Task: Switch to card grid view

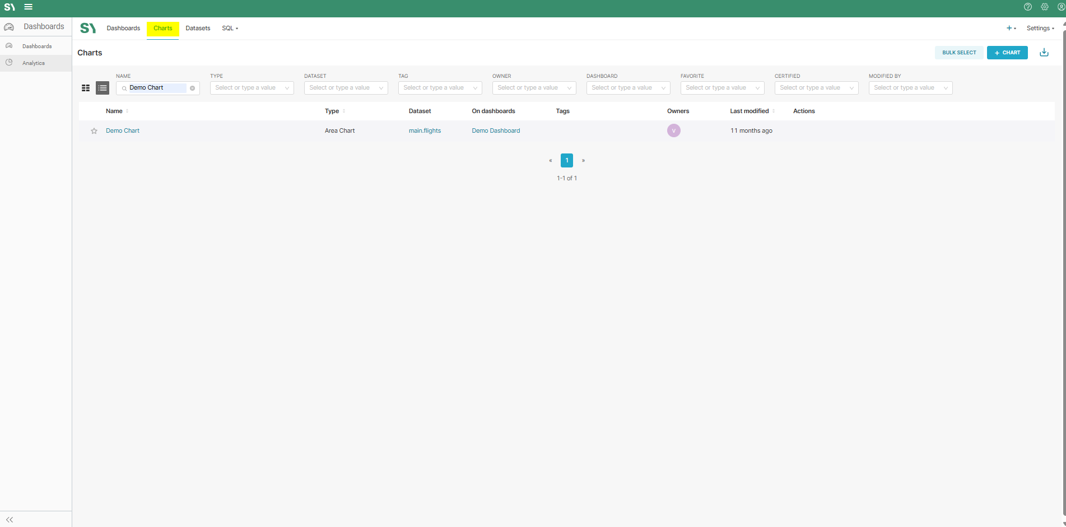Action: [x=86, y=88]
